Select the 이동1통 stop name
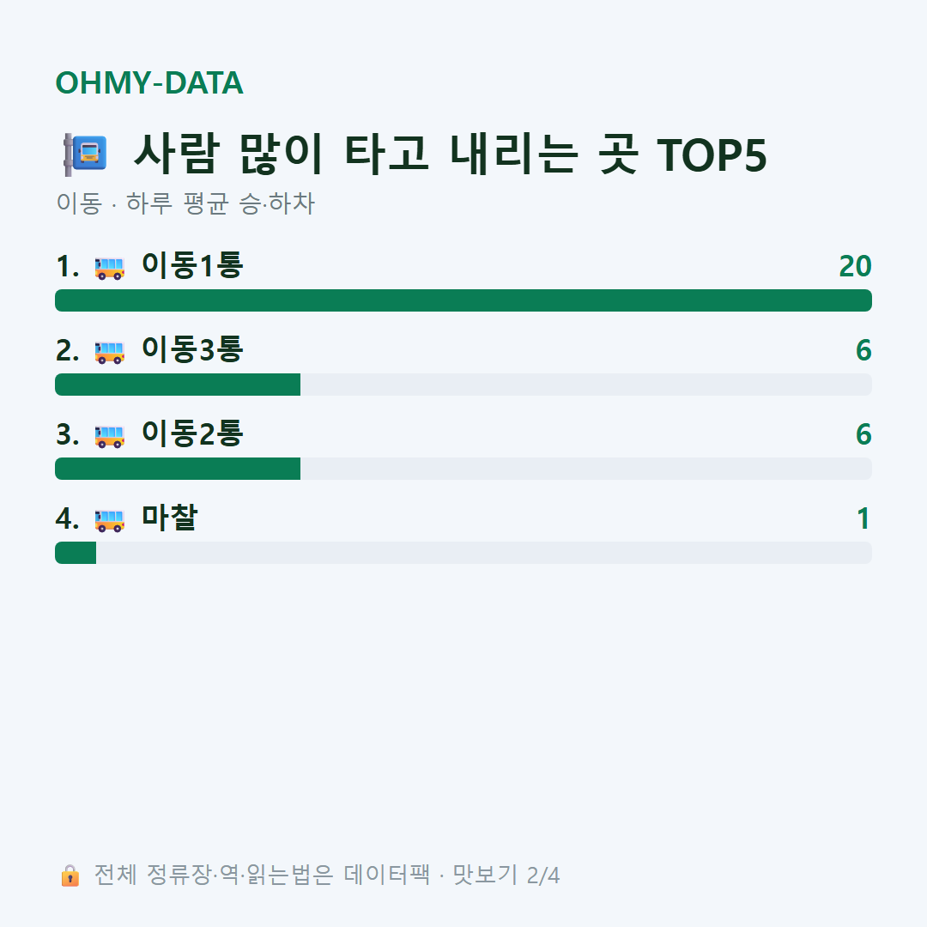Screen dimensions: 927x927 click(192, 265)
